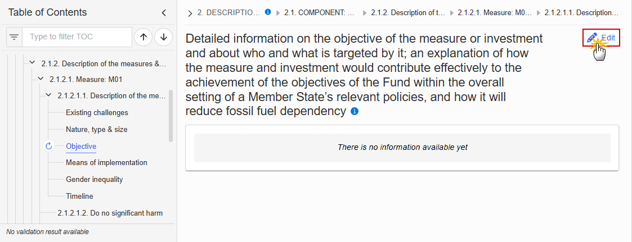Select Existing challenges in the TOC
Viewport: 632px width, 242px height.
pos(97,112)
